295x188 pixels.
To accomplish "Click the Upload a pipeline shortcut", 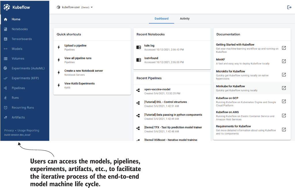I will click(92, 47).
